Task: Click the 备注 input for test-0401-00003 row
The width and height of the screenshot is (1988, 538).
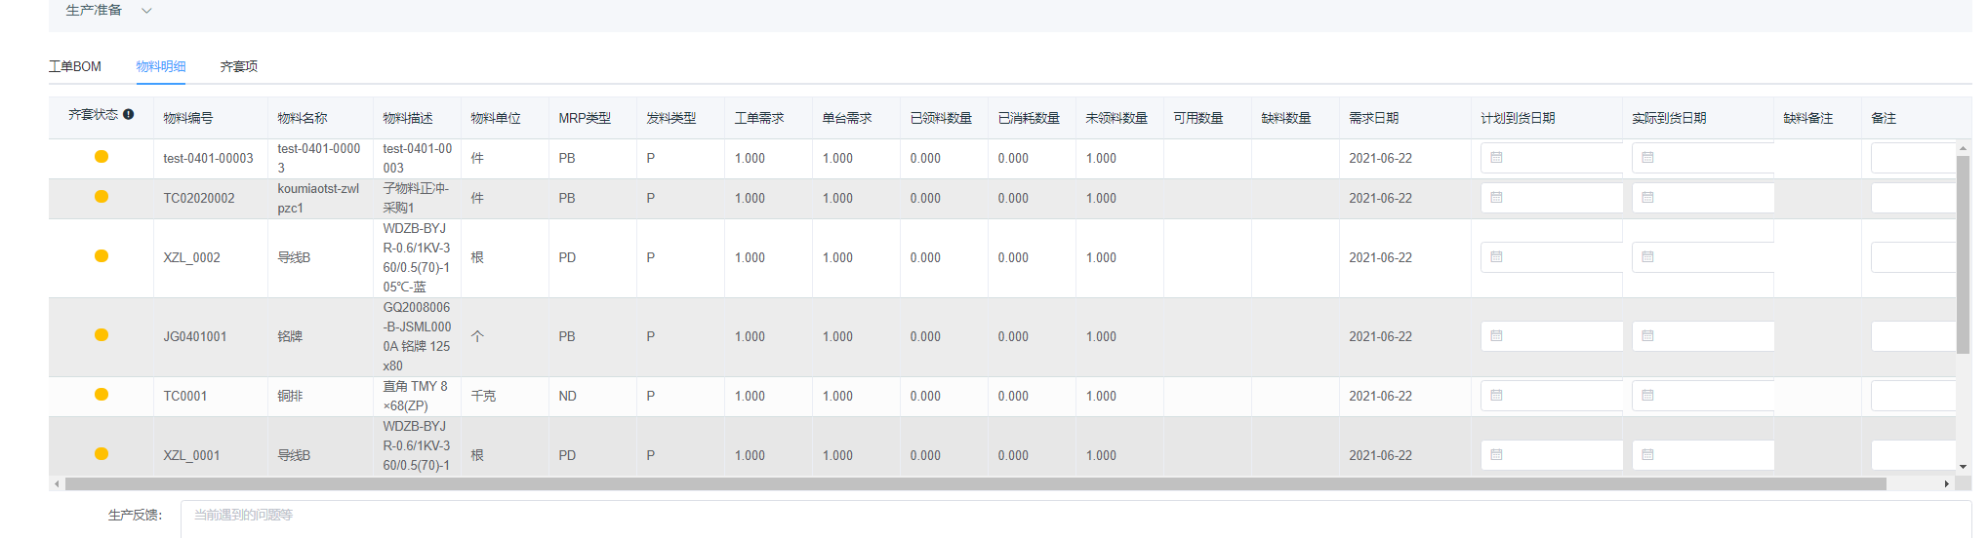Action: (x=1913, y=158)
